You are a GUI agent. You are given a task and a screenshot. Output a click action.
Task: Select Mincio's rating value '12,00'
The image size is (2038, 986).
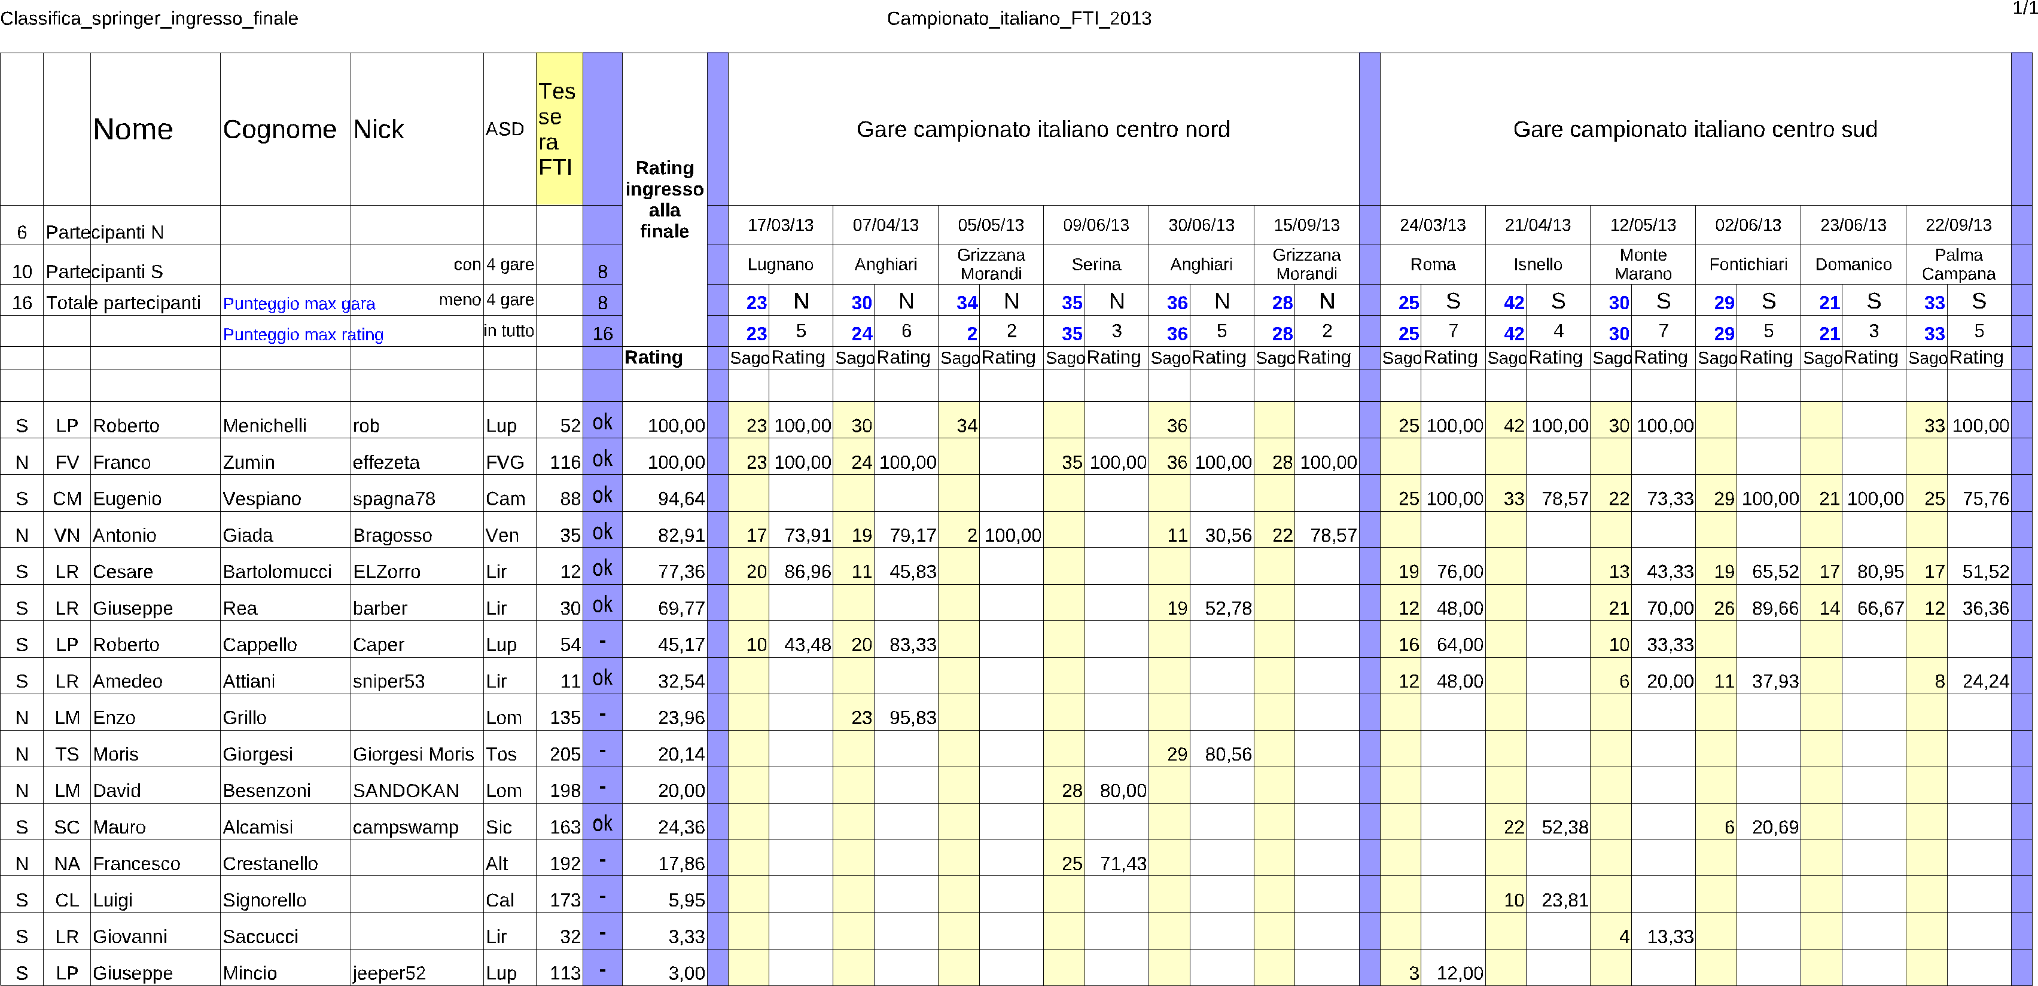(1459, 973)
